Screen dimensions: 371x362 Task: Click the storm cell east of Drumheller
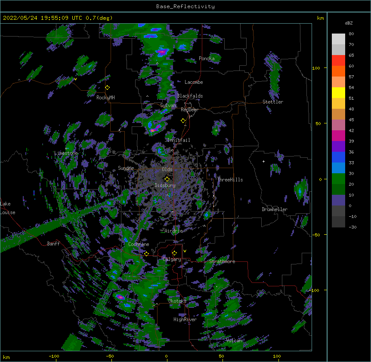pos(301,190)
